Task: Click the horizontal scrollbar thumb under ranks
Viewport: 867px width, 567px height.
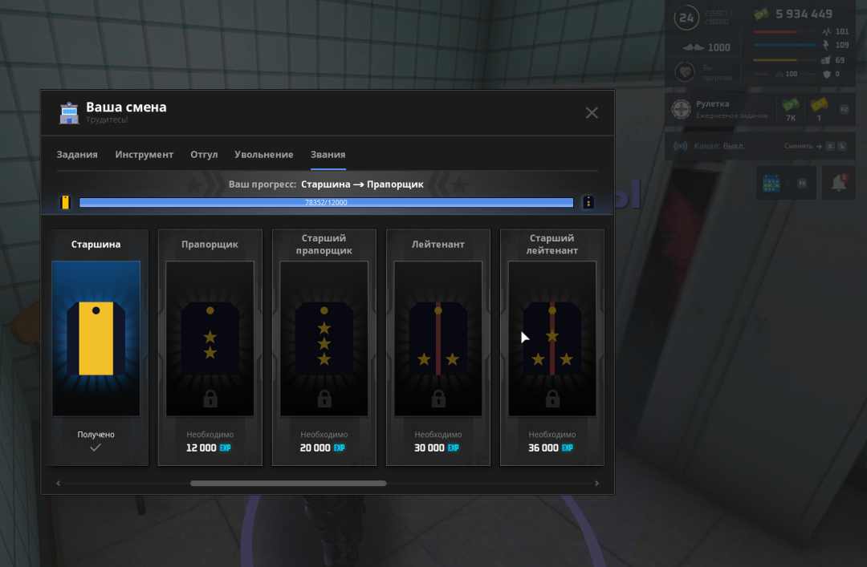Action: [288, 484]
